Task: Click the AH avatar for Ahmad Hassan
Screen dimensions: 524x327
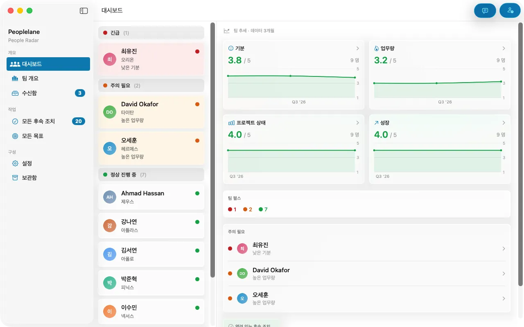Action: 110,197
